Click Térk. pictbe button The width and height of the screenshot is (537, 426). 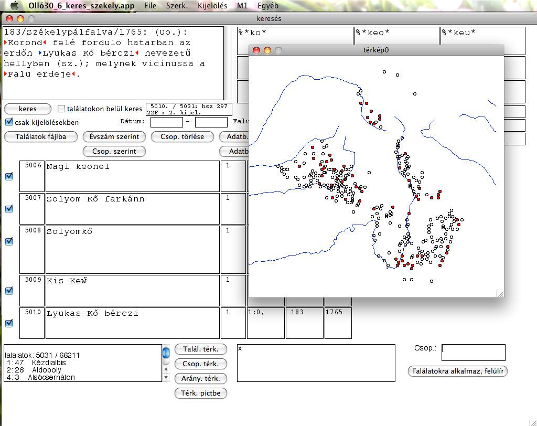[x=201, y=393]
